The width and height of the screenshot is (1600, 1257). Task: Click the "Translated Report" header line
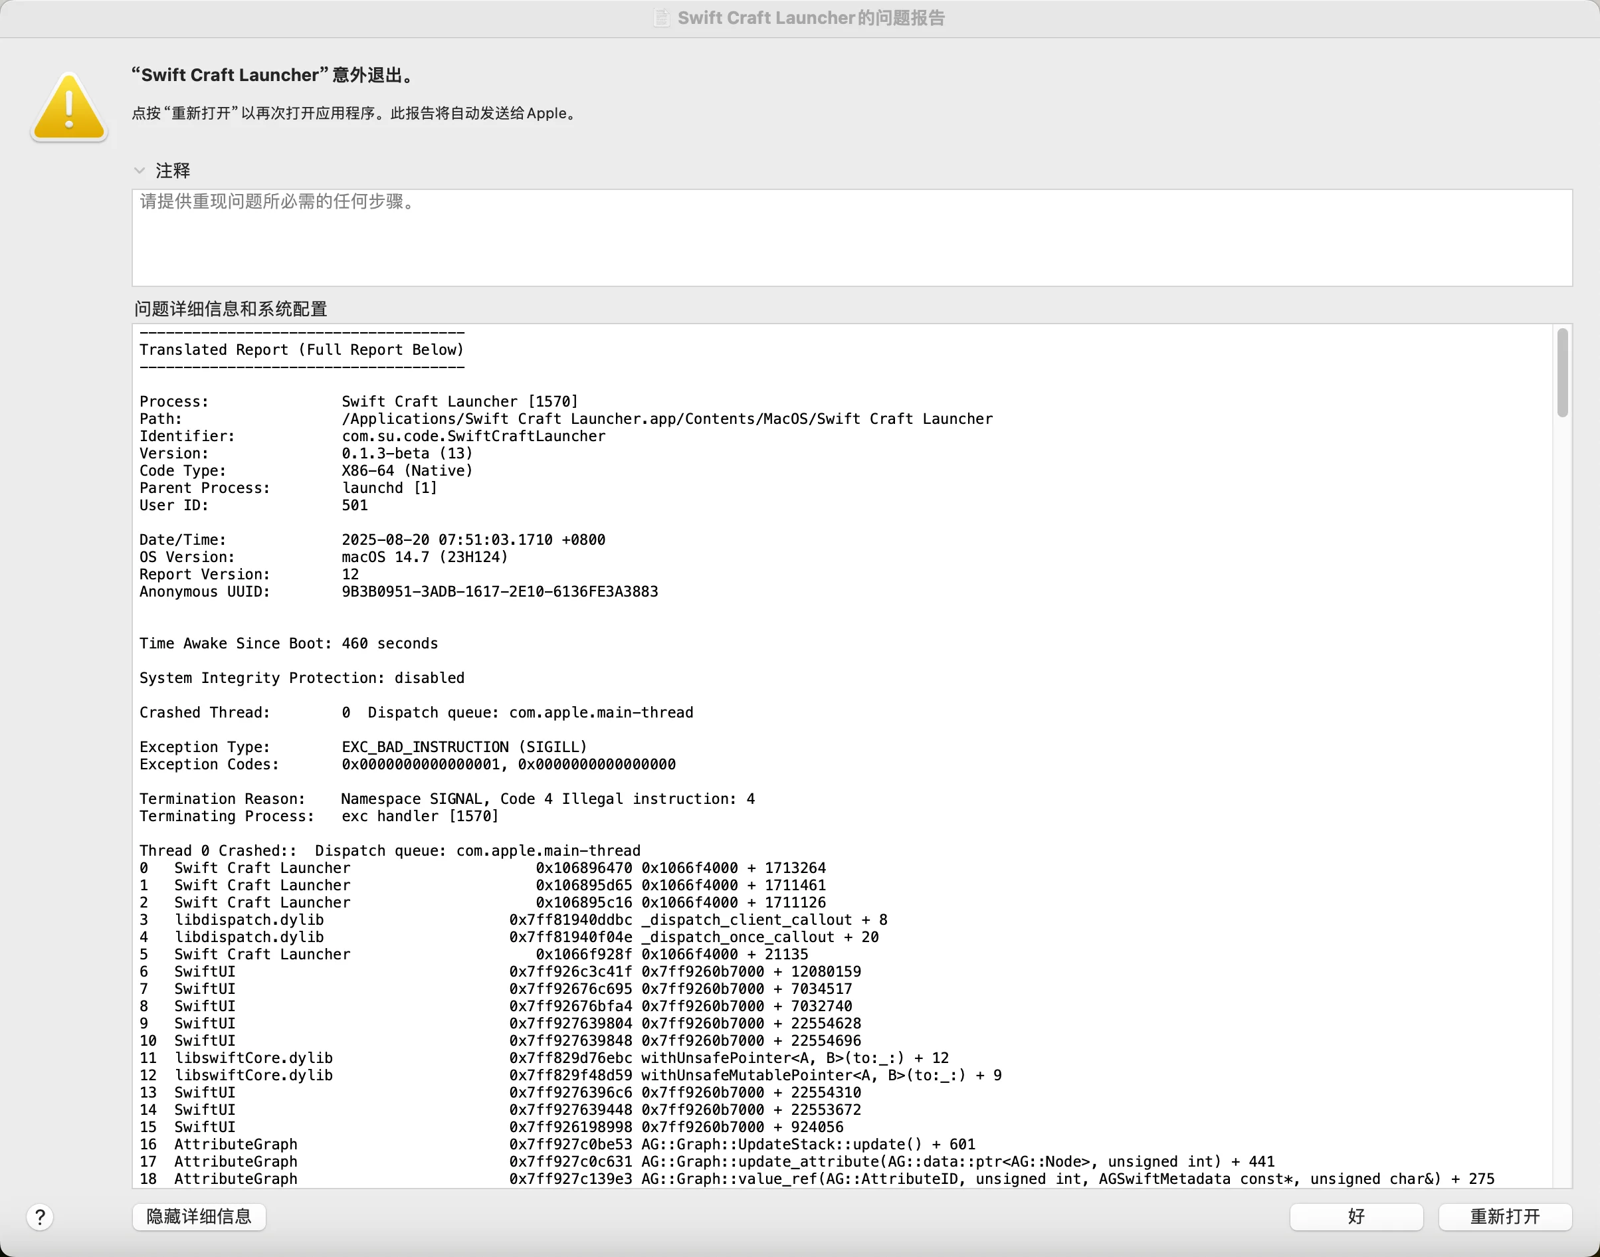coord(302,349)
